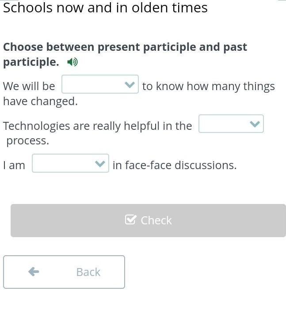
Task: Open the dropdown after "We will be"
Action: [99, 84]
